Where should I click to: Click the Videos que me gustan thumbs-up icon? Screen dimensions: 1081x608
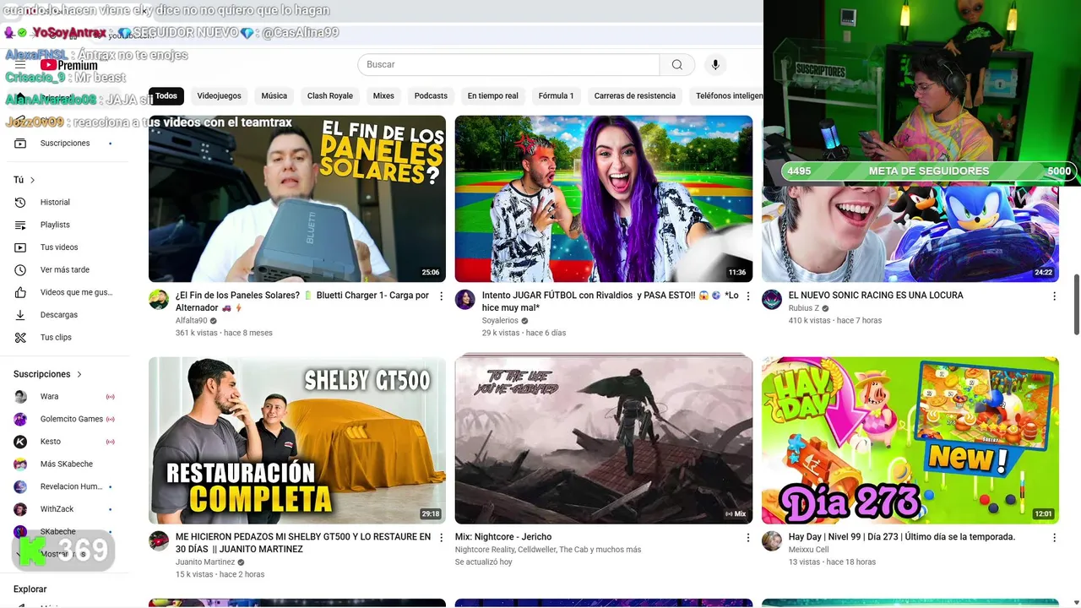pyautogui.click(x=20, y=292)
